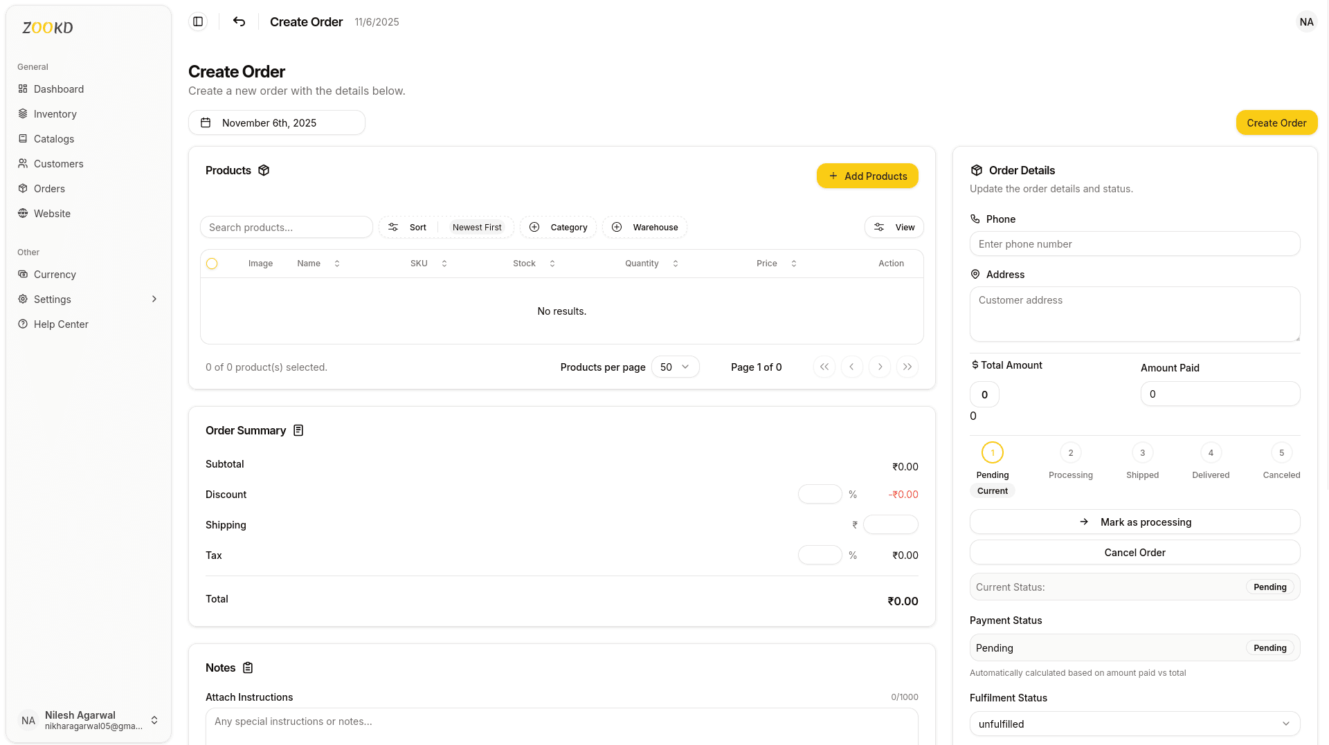Click the back arrow icon in the header
The width and height of the screenshot is (1329, 745).
(x=239, y=21)
